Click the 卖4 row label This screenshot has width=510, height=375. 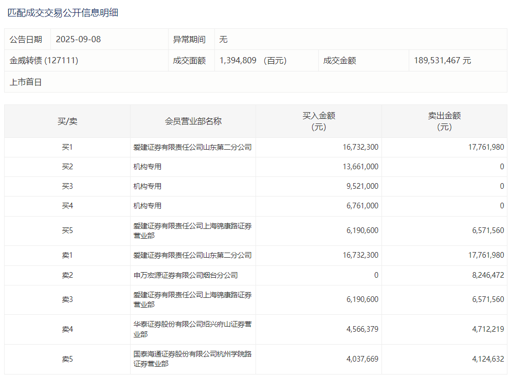pyautogui.click(x=67, y=329)
